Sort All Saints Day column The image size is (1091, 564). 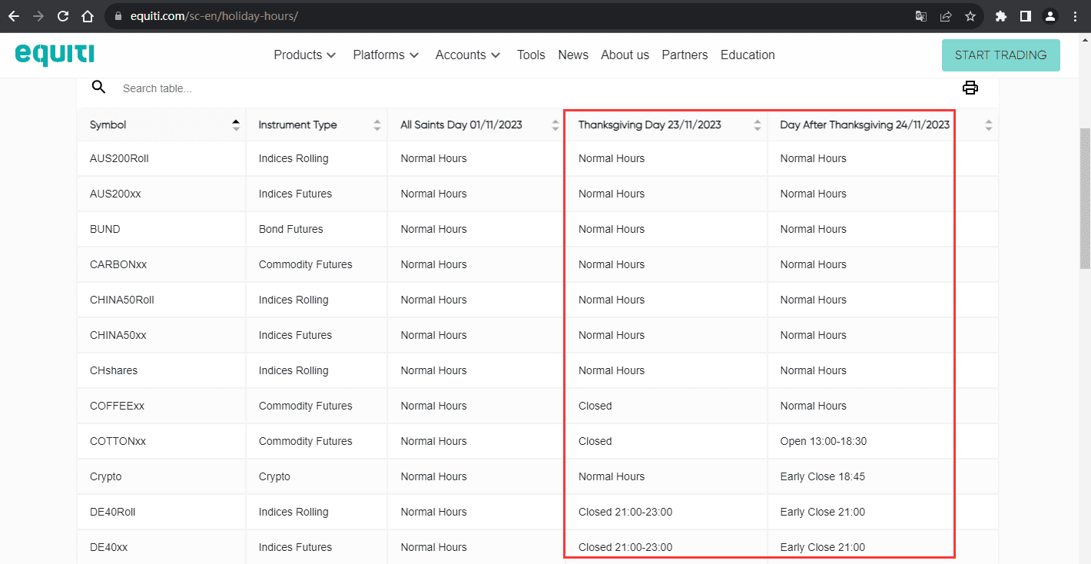(x=556, y=124)
